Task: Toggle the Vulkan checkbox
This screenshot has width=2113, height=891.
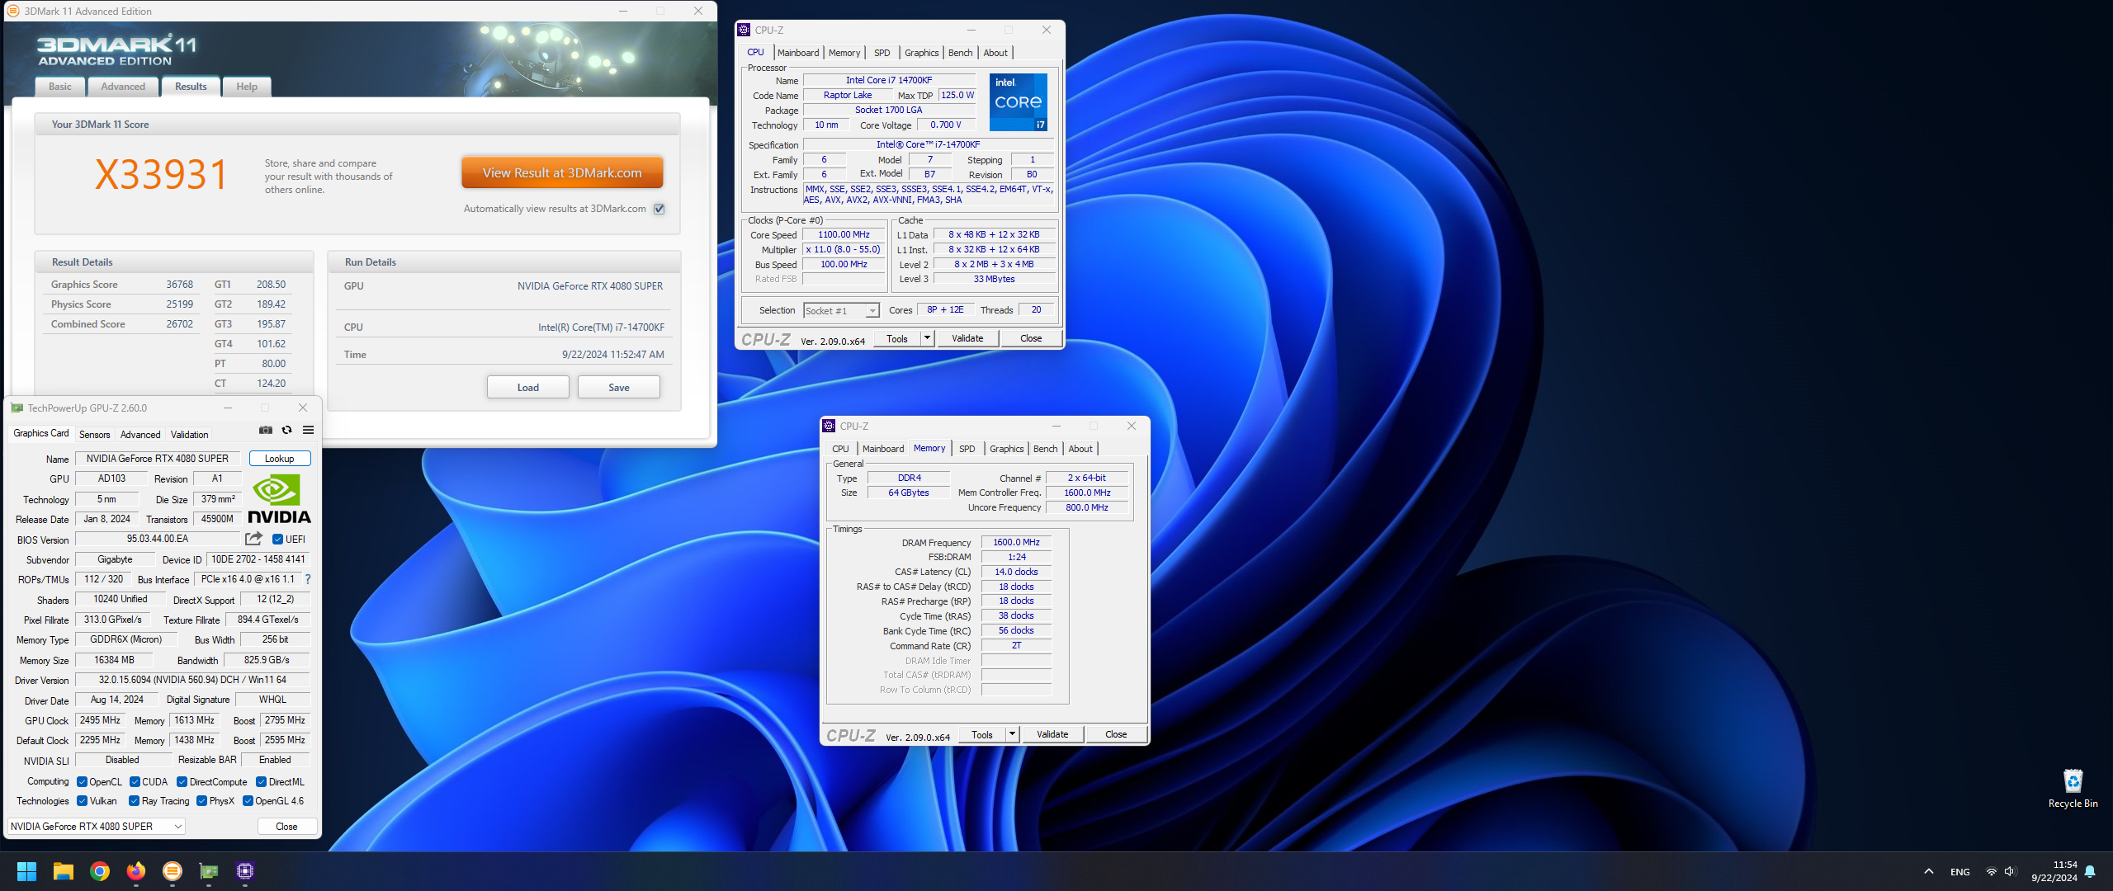Action: click(82, 801)
